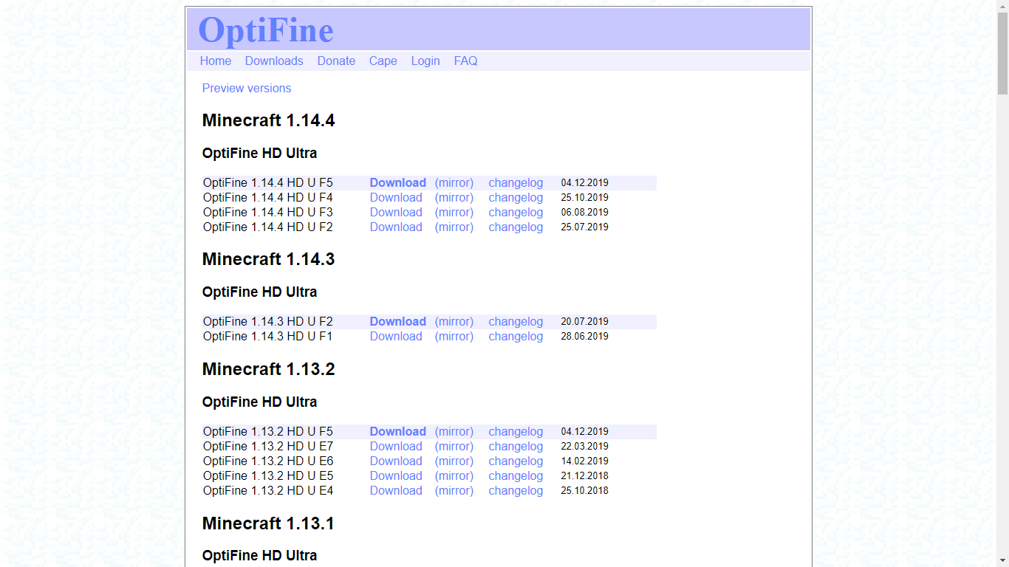Select the text OptiFine 1.14.3 HD U F1
The height and width of the screenshot is (567, 1009).
tap(268, 337)
